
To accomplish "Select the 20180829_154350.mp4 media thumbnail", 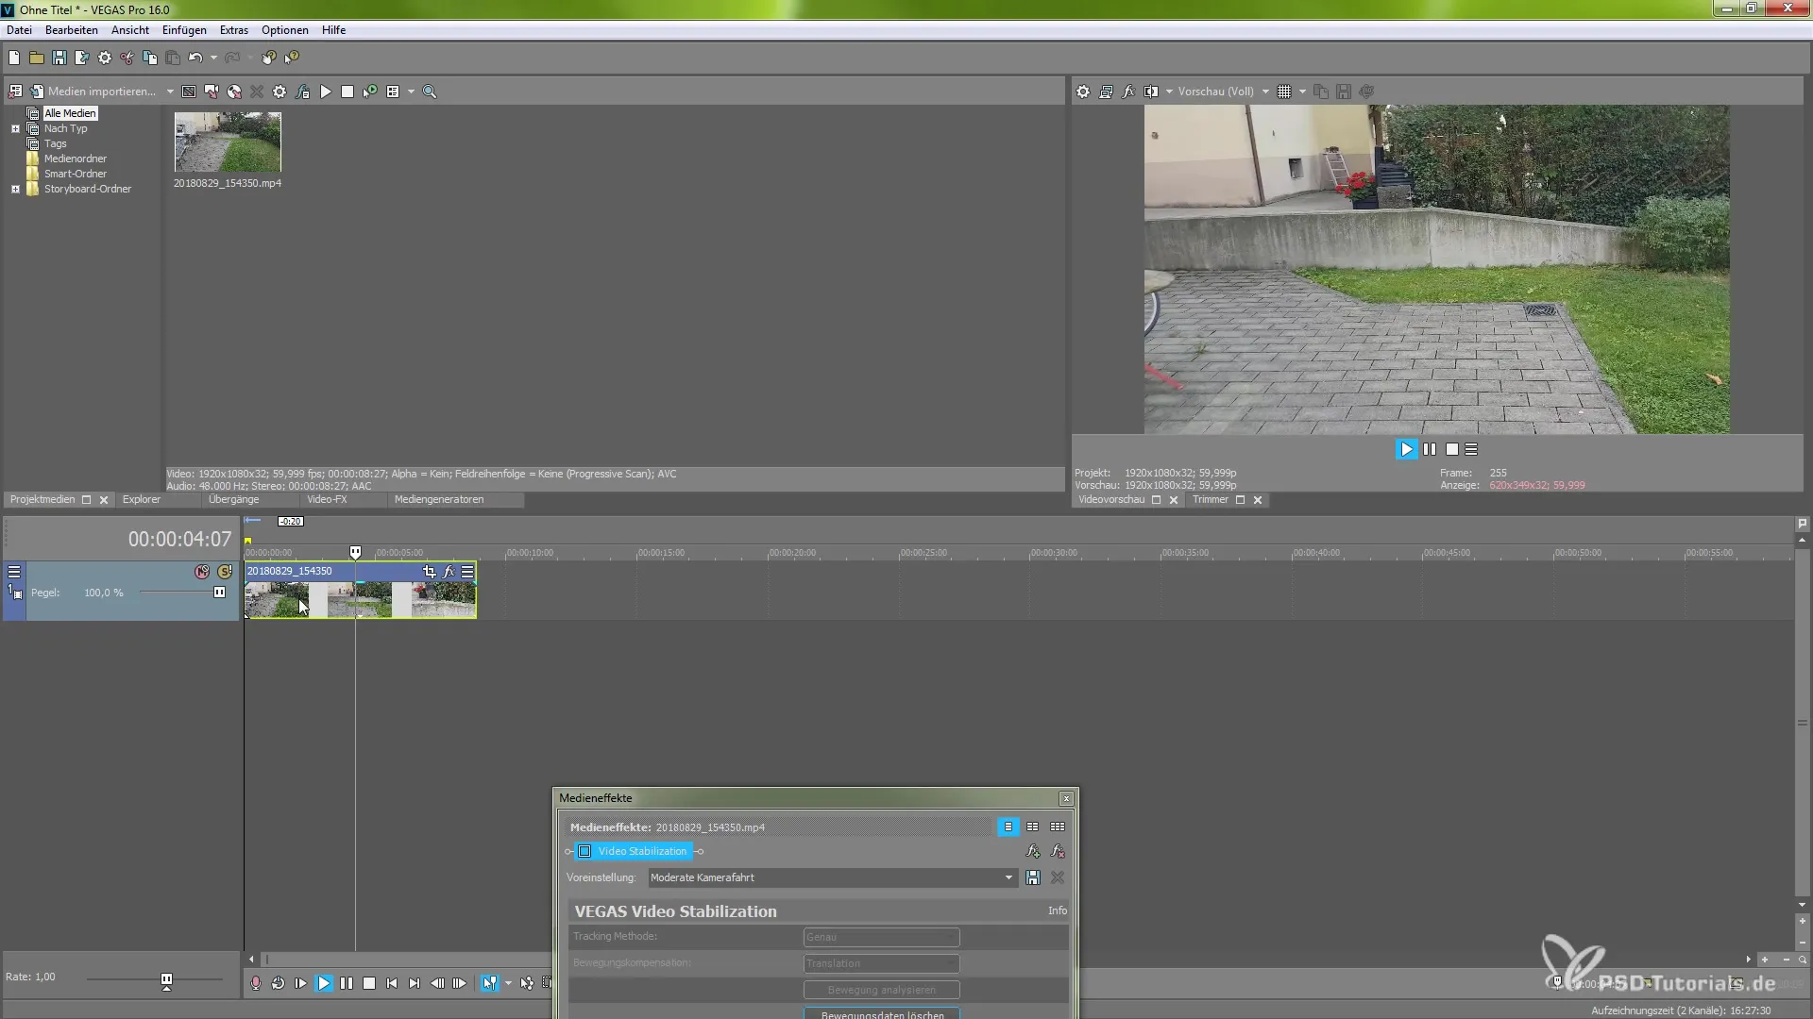I will pos(228,142).
